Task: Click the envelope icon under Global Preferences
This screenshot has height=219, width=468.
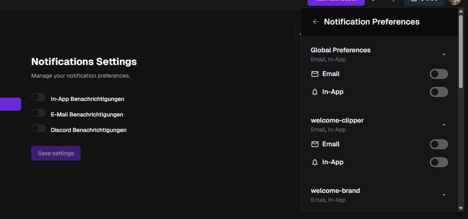Action: pyautogui.click(x=314, y=74)
